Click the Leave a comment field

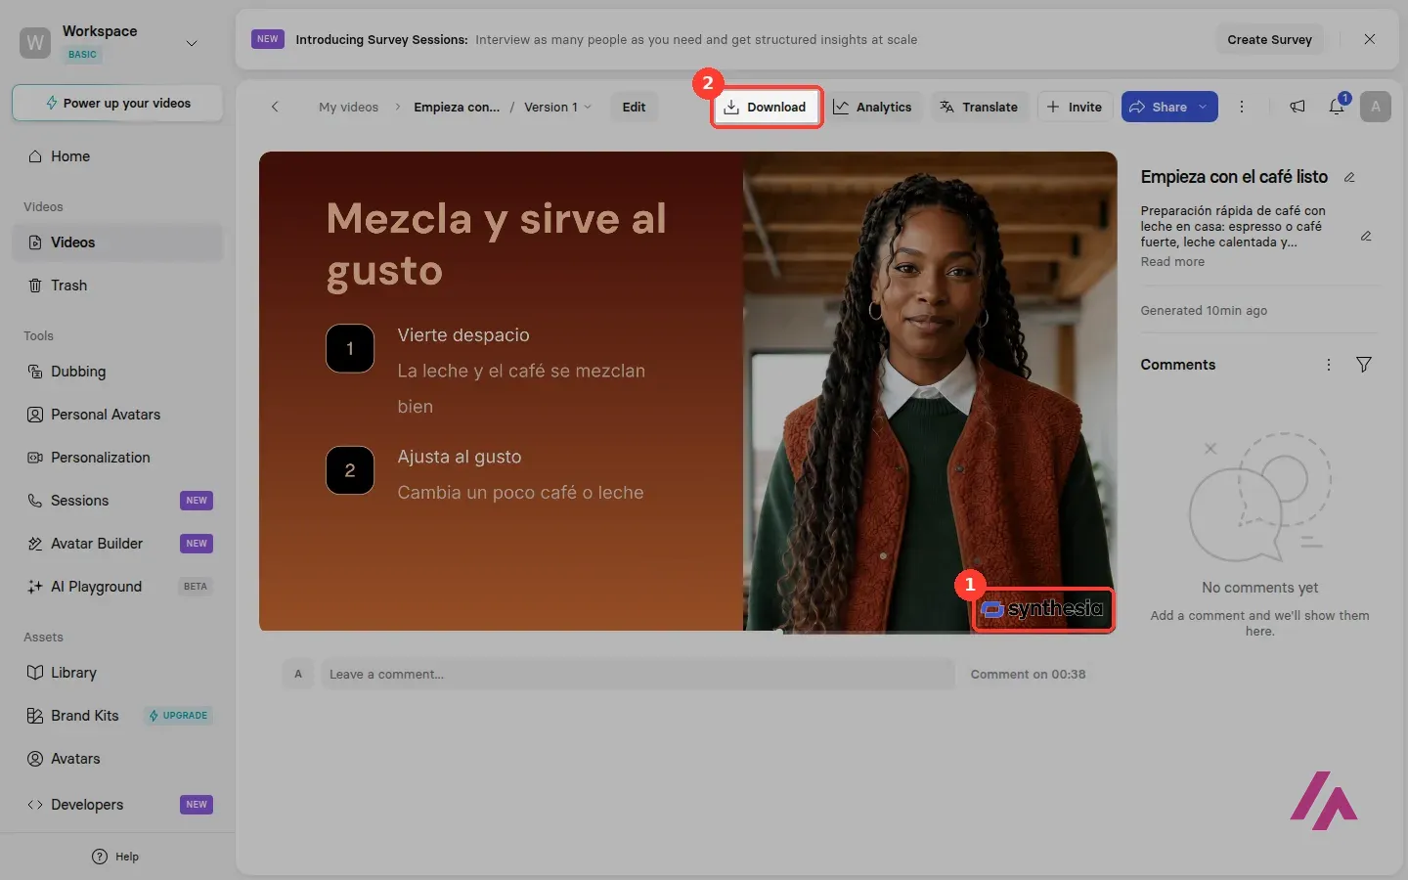pos(638,675)
